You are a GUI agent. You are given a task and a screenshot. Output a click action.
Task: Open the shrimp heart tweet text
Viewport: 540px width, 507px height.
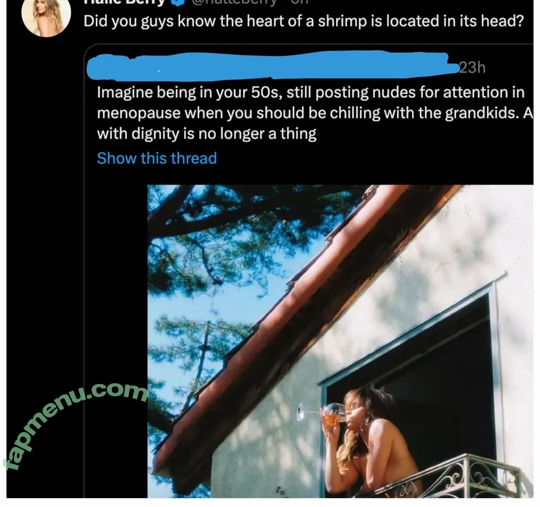(x=304, y=21)
